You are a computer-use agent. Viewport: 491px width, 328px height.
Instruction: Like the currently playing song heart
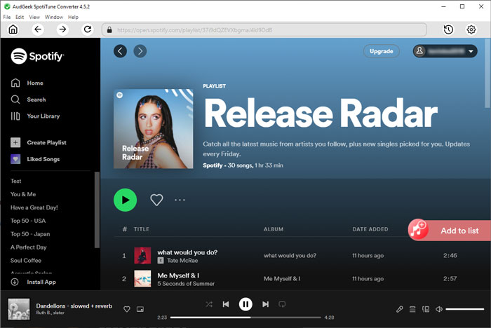click(x=127, y=309)
